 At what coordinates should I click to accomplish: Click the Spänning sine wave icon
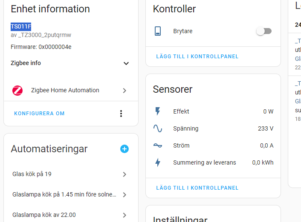pyautogui.click(x=158, y=128)
